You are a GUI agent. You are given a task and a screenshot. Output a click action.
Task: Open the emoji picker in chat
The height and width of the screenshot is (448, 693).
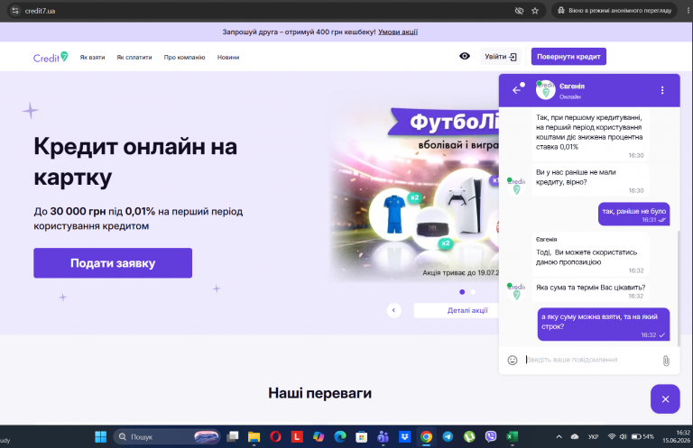[513, 361]
